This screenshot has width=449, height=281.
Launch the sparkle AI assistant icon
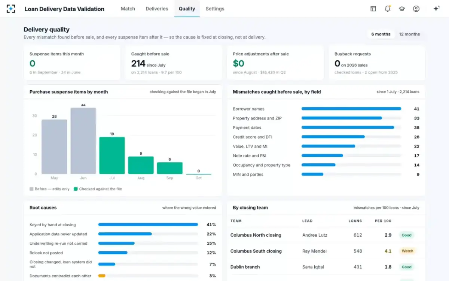436,9
